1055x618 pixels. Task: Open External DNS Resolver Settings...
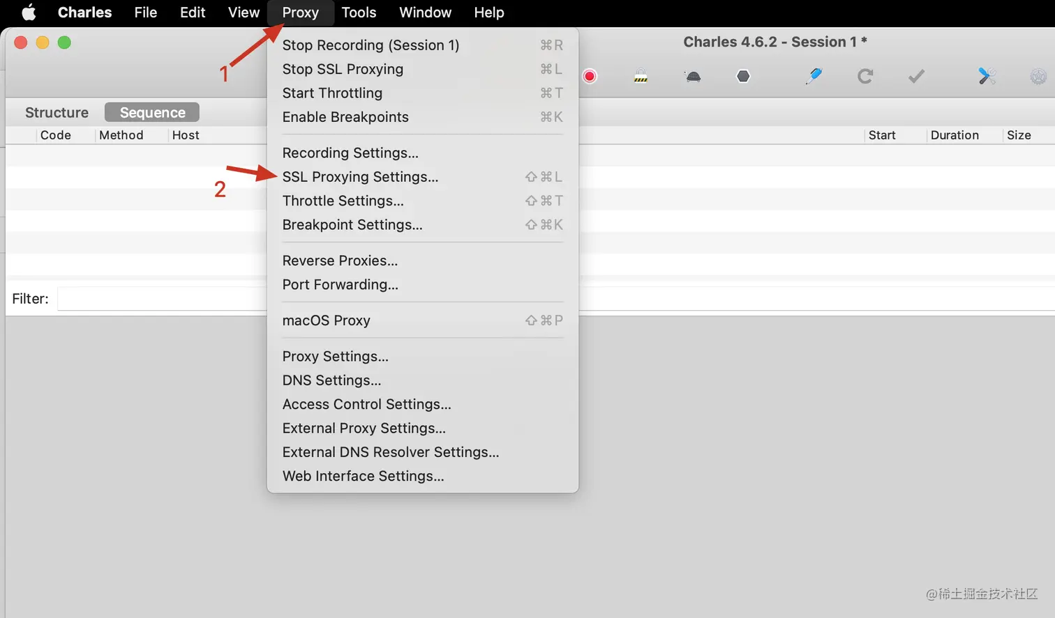(422, 452)
